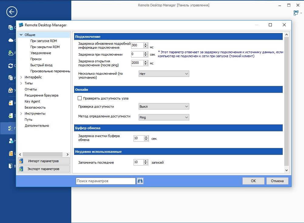Click the binoculars search icon
The width and height of the screenshot is (304, 223).
tap(140, 181)
